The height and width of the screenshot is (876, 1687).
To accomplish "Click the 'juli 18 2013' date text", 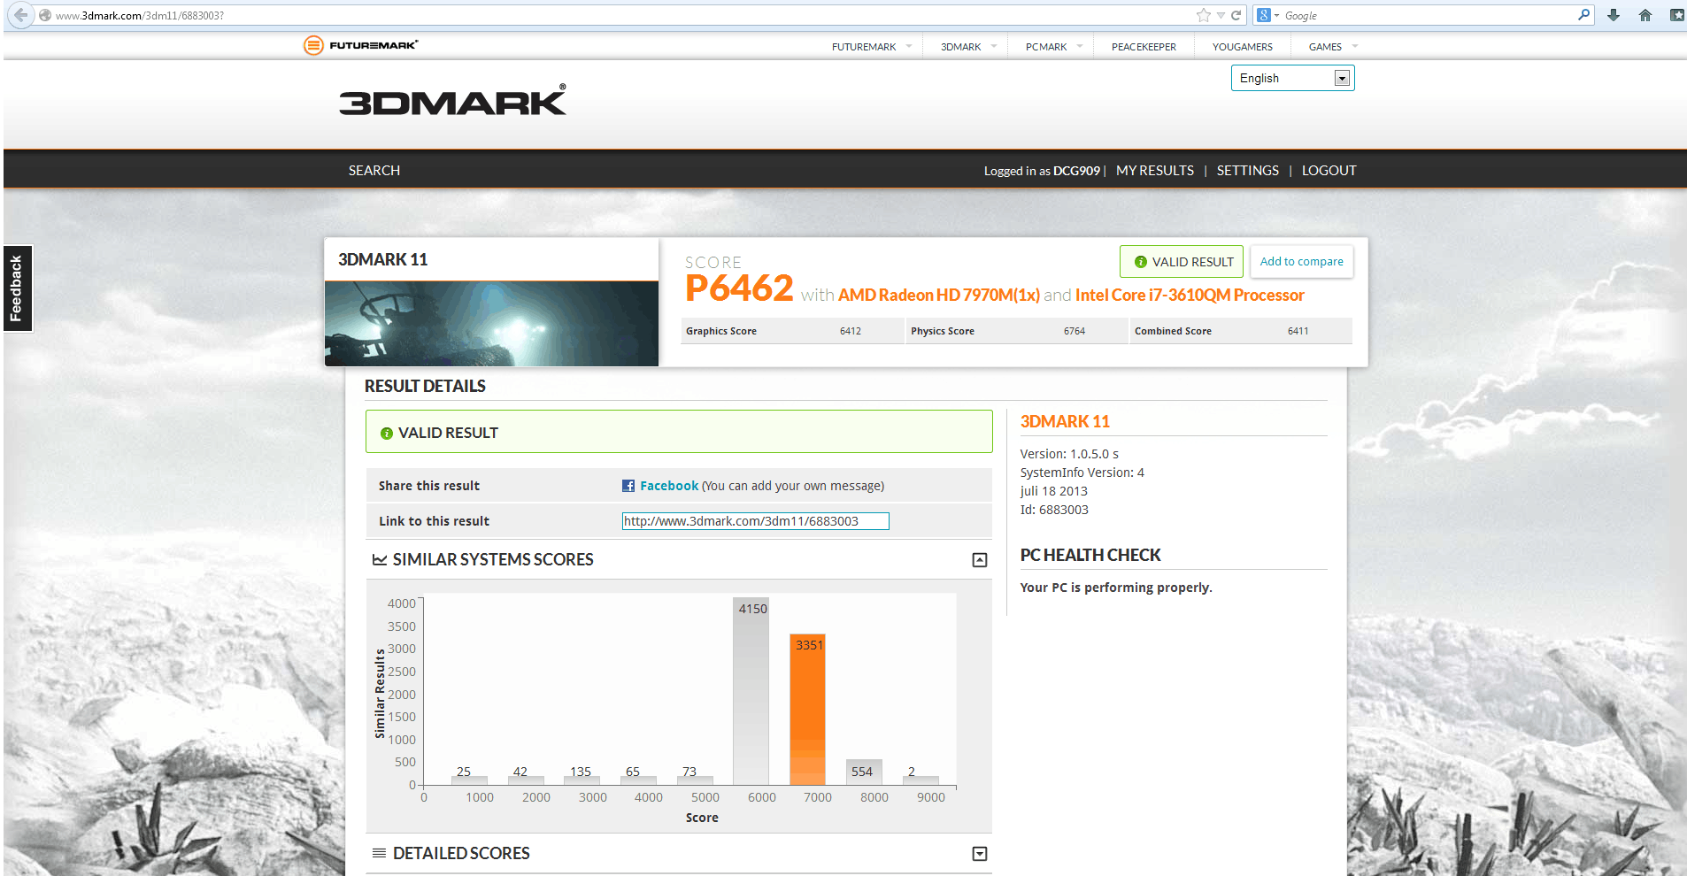I will tap(1053, 491).
